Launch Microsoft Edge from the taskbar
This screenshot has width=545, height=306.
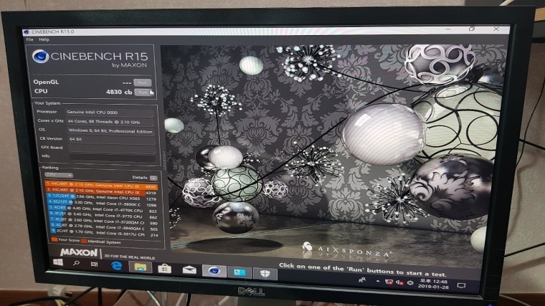pos(117,266)
